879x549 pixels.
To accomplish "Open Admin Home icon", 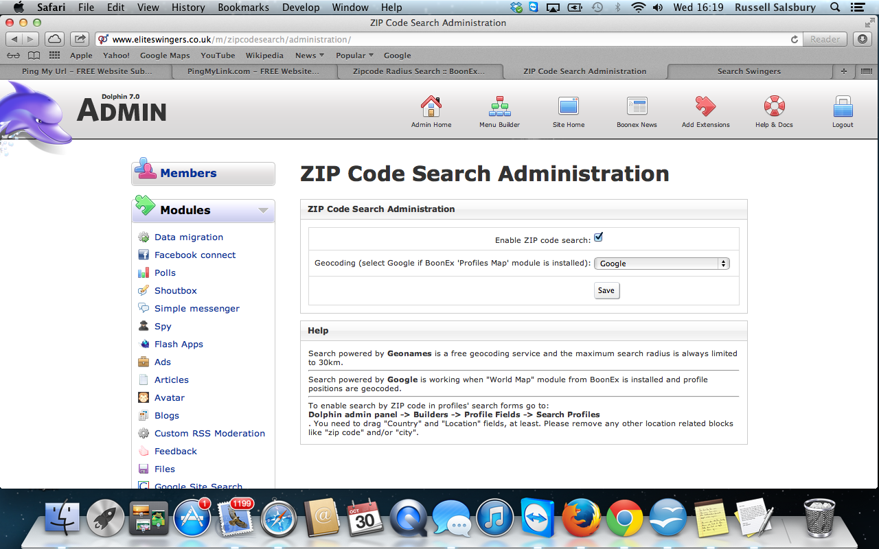I will click(x=431, y=107).
